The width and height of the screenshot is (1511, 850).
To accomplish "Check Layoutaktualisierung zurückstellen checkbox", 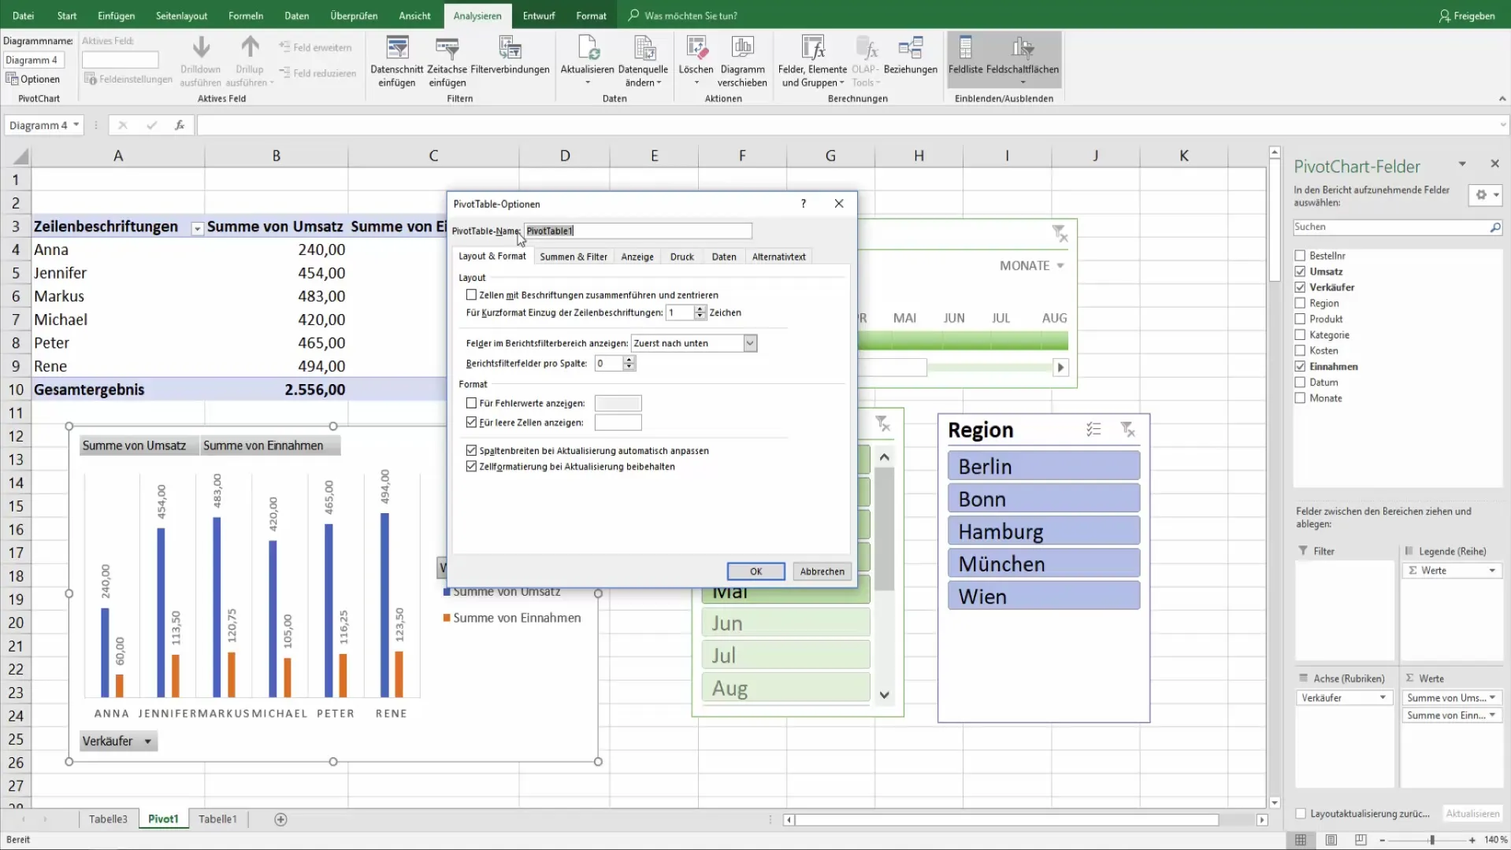I will click(x=1301, y=814).
